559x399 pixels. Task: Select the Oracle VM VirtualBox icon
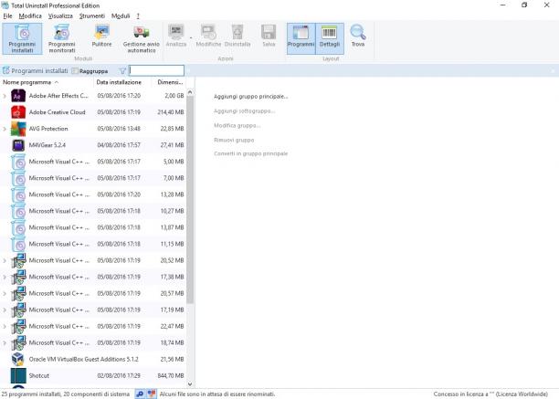click(x=18, y=359)
